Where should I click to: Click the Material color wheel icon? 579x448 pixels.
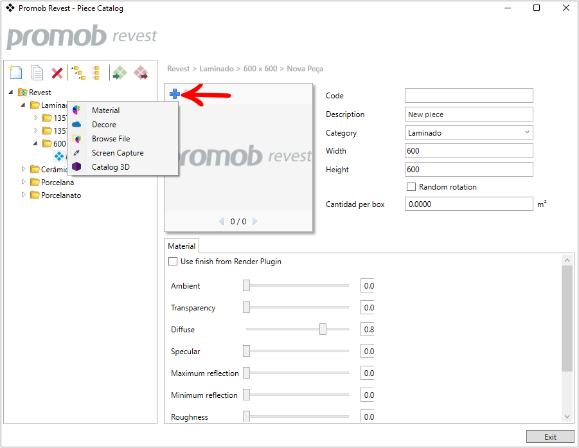(x=76, y=110)
